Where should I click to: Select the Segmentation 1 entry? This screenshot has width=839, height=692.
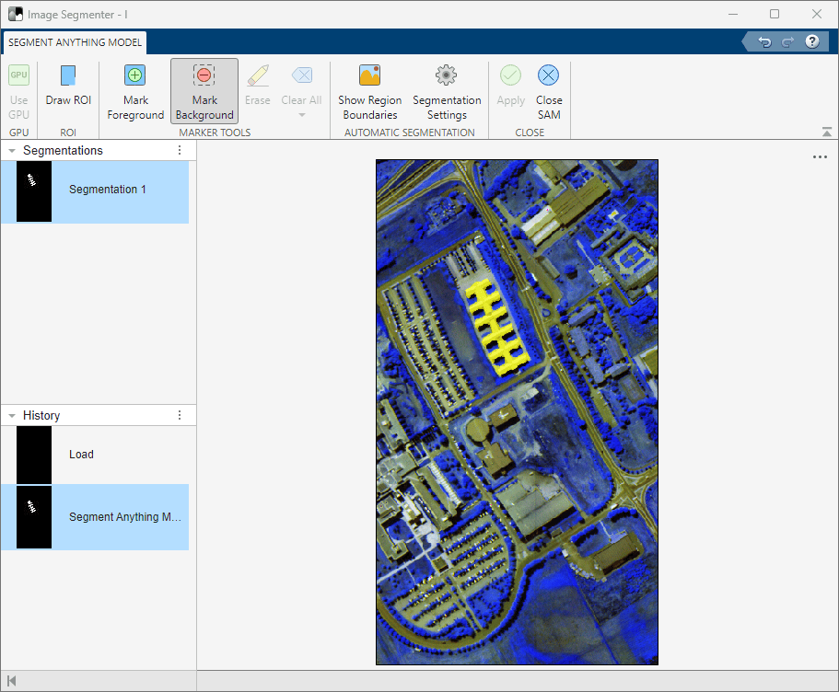tap(95, 192)
